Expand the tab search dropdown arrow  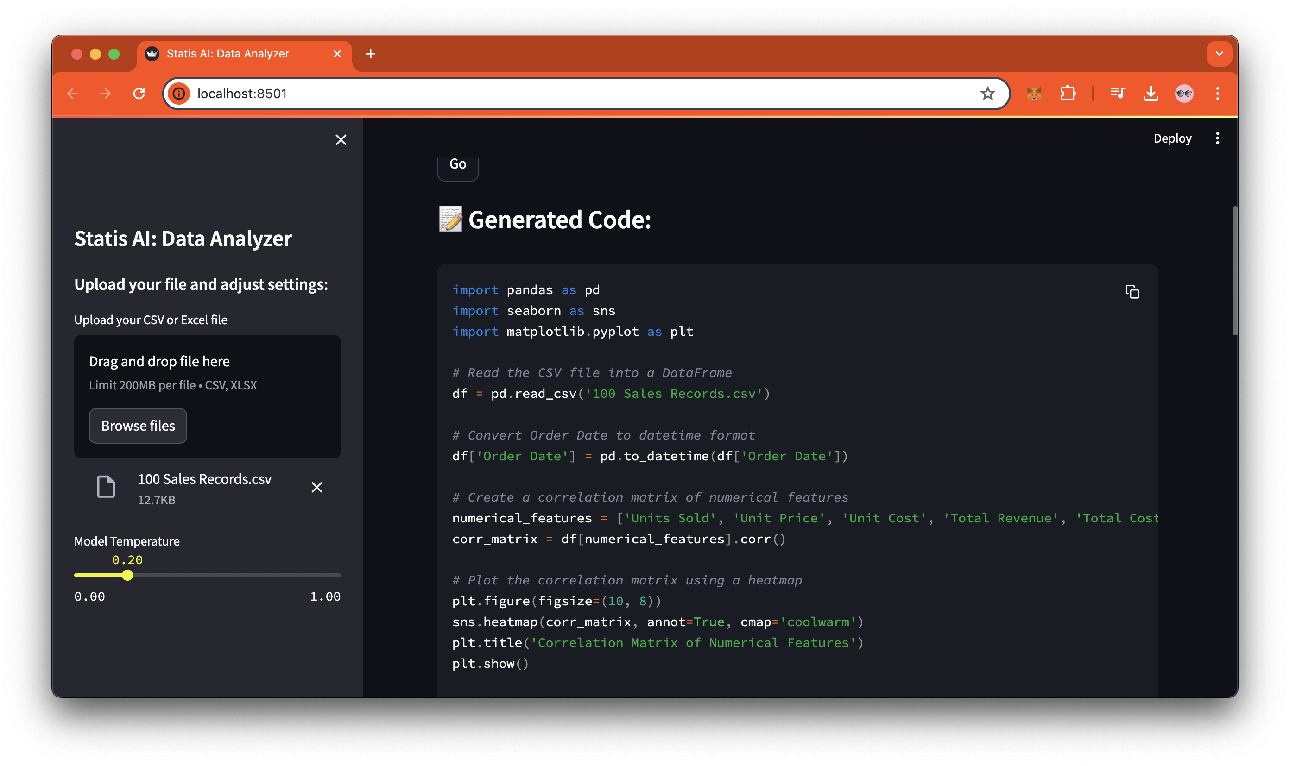(x=1219, y=54)
